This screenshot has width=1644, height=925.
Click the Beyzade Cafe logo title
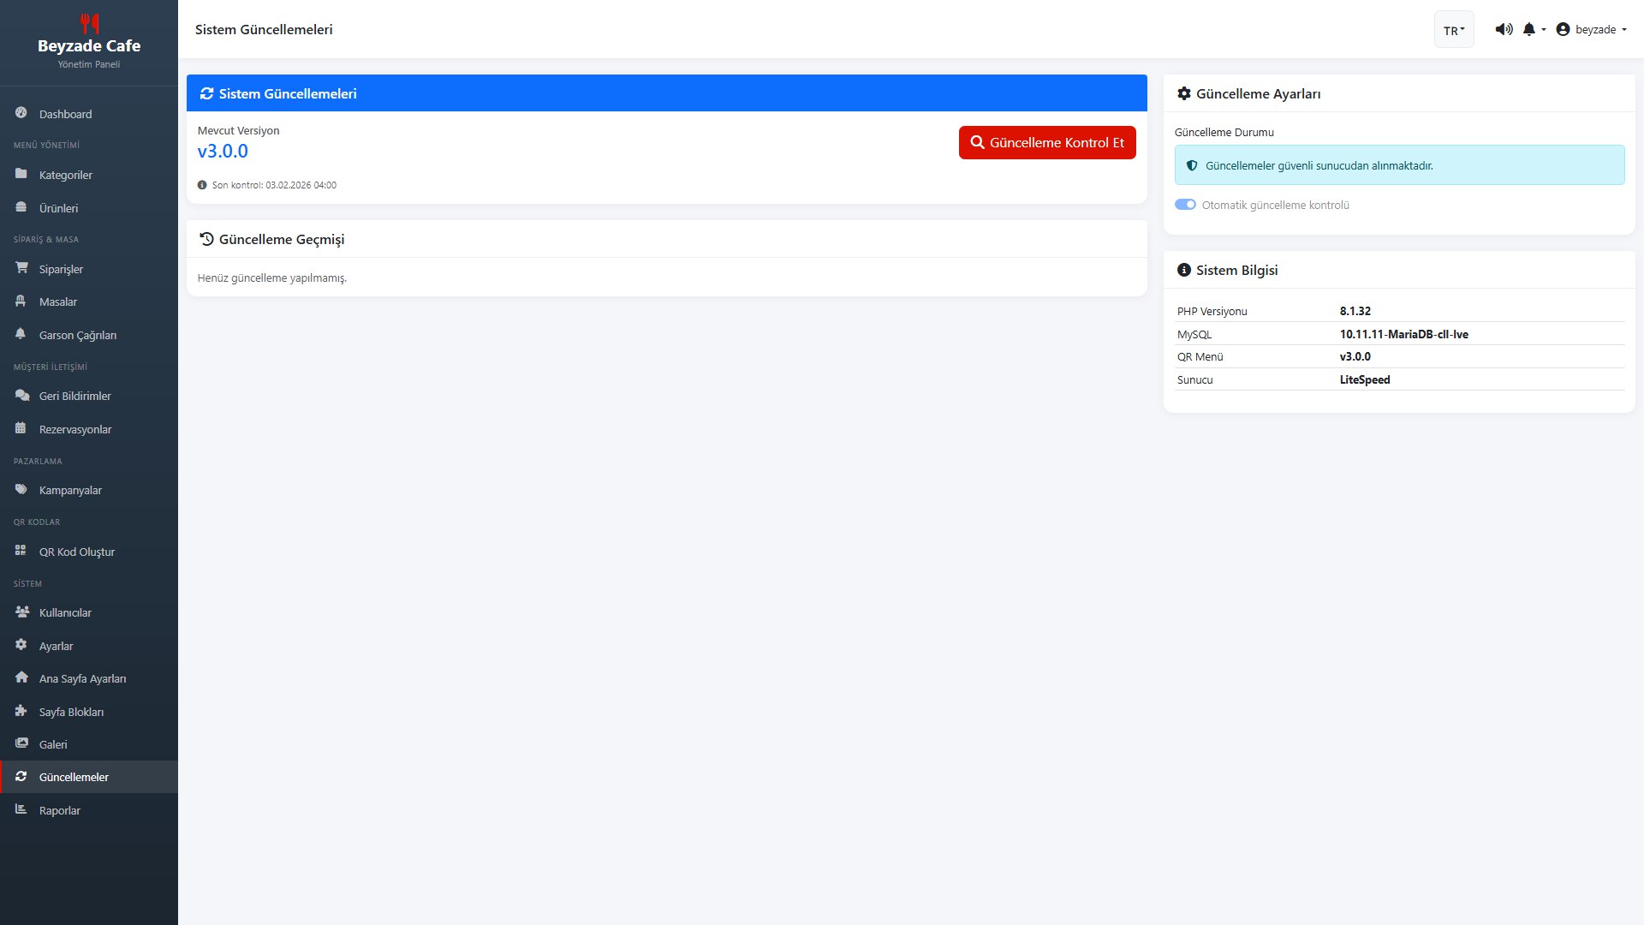[89, 45]
